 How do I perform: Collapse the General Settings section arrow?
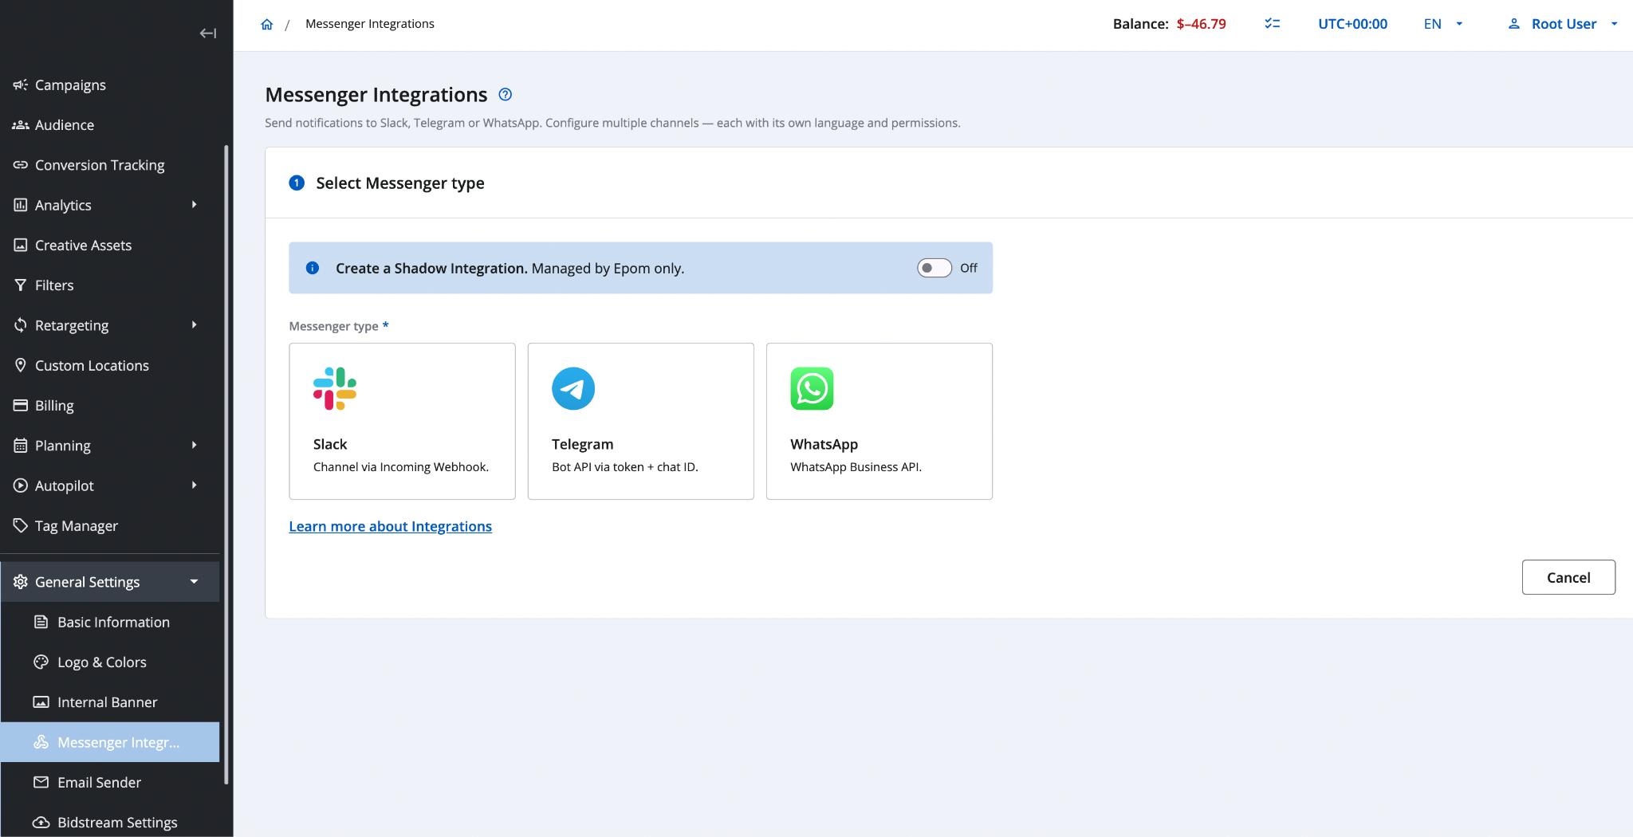194,582
